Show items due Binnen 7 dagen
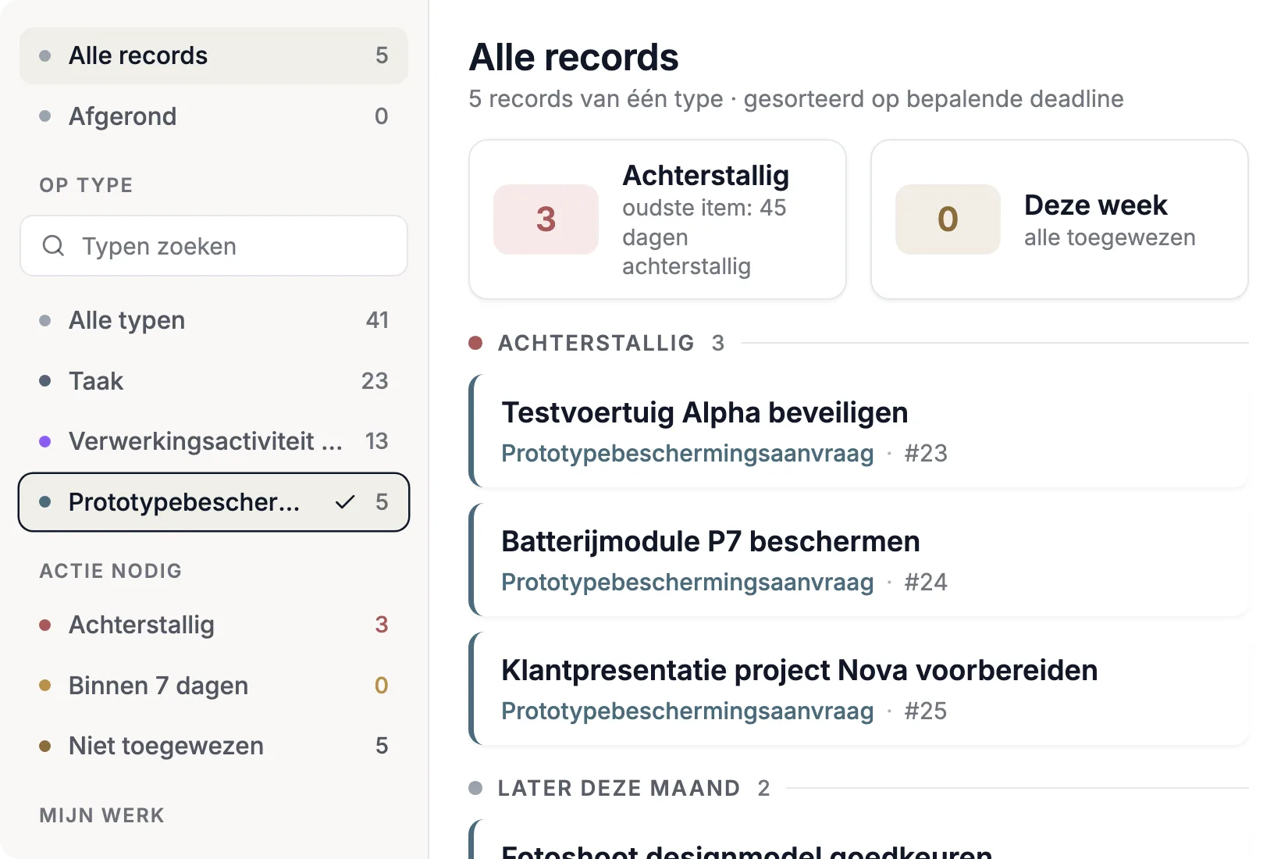 click(213, 686)
